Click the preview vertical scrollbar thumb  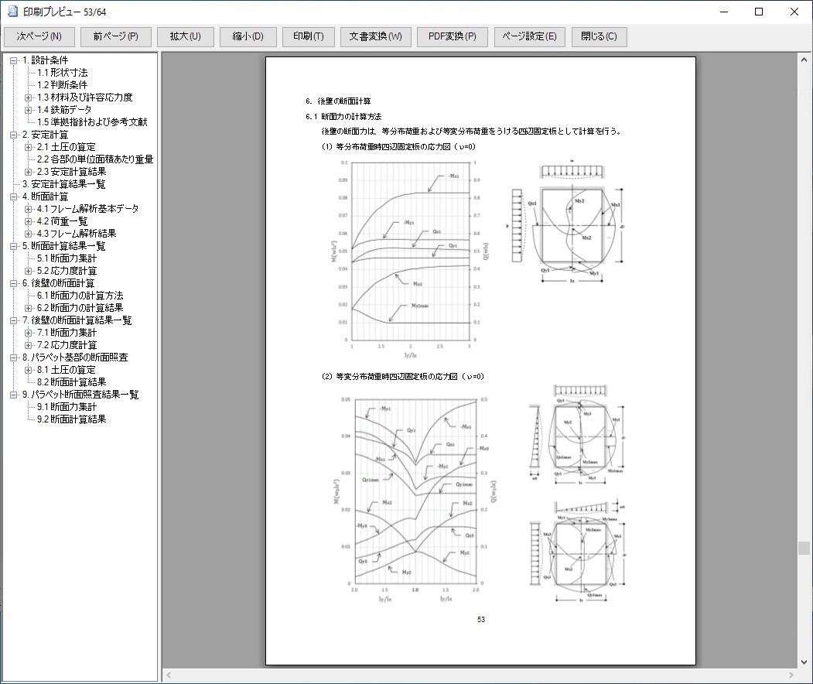[804, 548]
